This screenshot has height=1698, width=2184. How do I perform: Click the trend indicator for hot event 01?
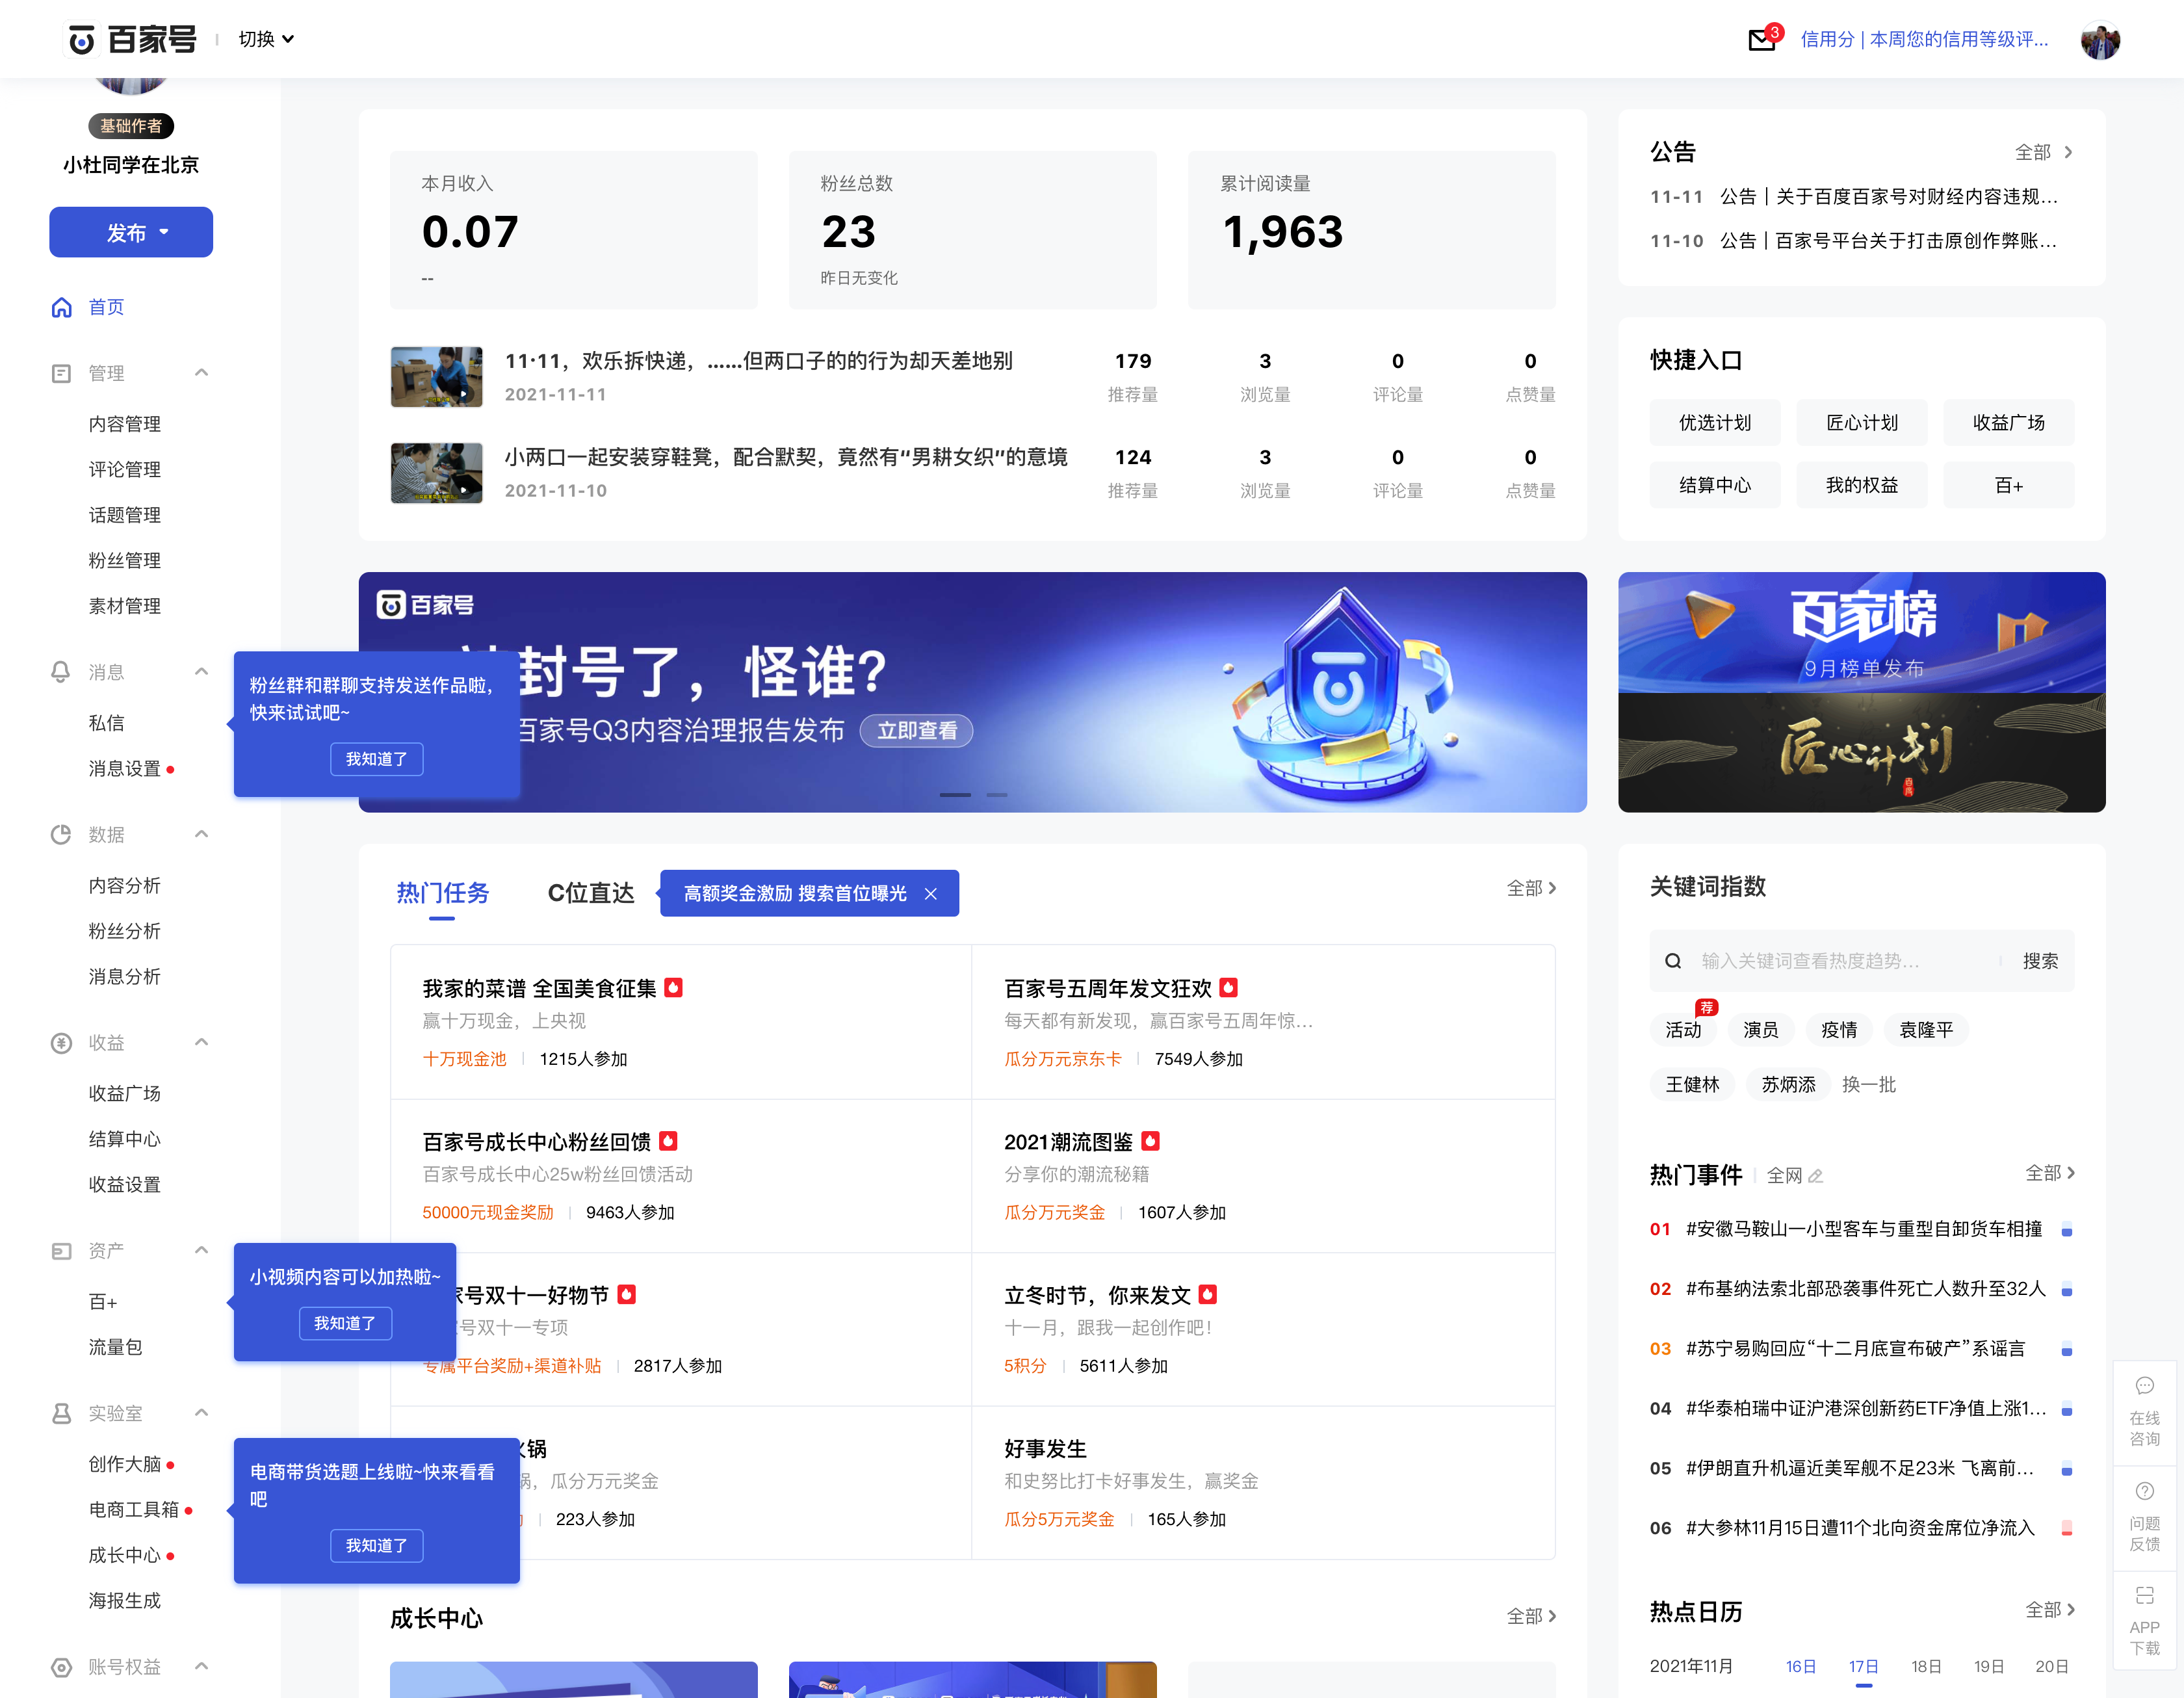coord(2067,1231)
